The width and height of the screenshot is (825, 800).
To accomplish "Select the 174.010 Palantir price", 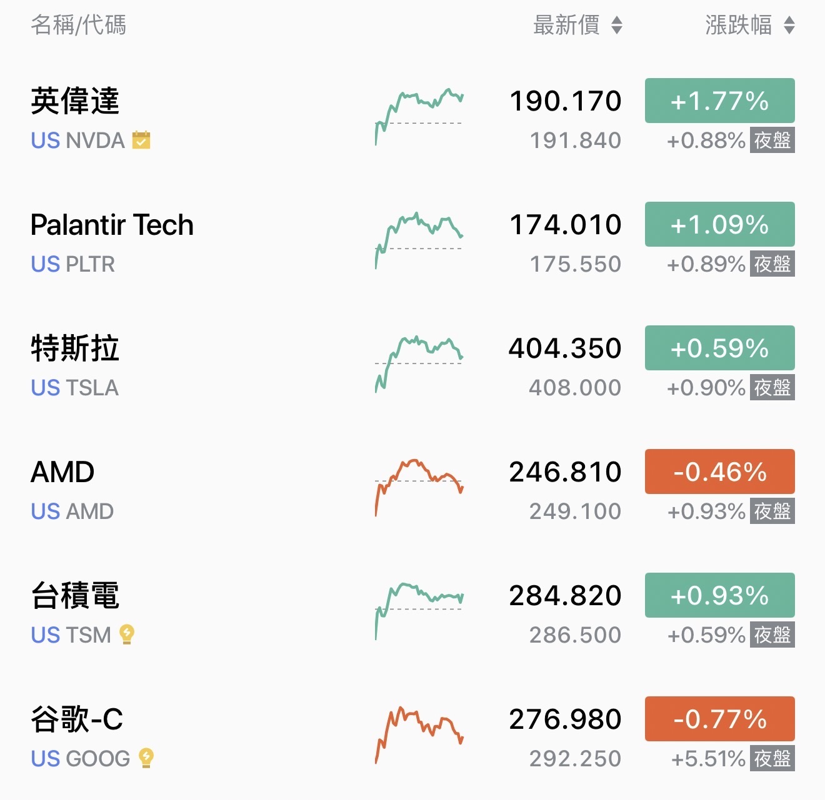I will click(566, 225).
